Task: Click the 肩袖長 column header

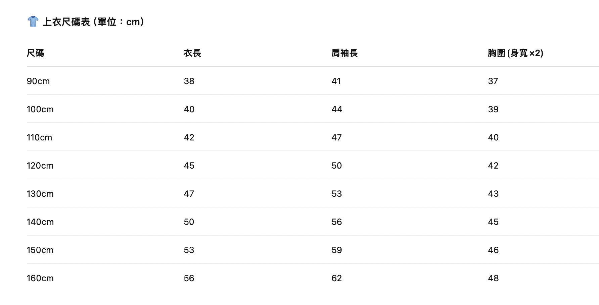Action: click(344, 53)
